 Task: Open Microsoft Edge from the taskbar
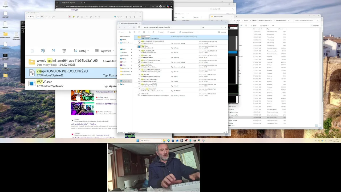(169, 141)
